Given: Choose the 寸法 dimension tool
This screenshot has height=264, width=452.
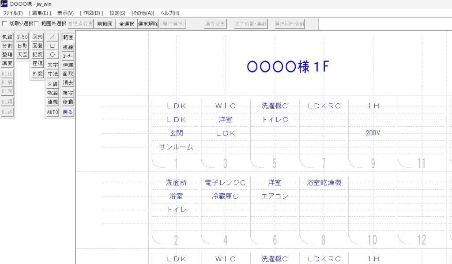Looking at the screenshot, I should coord(53,74).
